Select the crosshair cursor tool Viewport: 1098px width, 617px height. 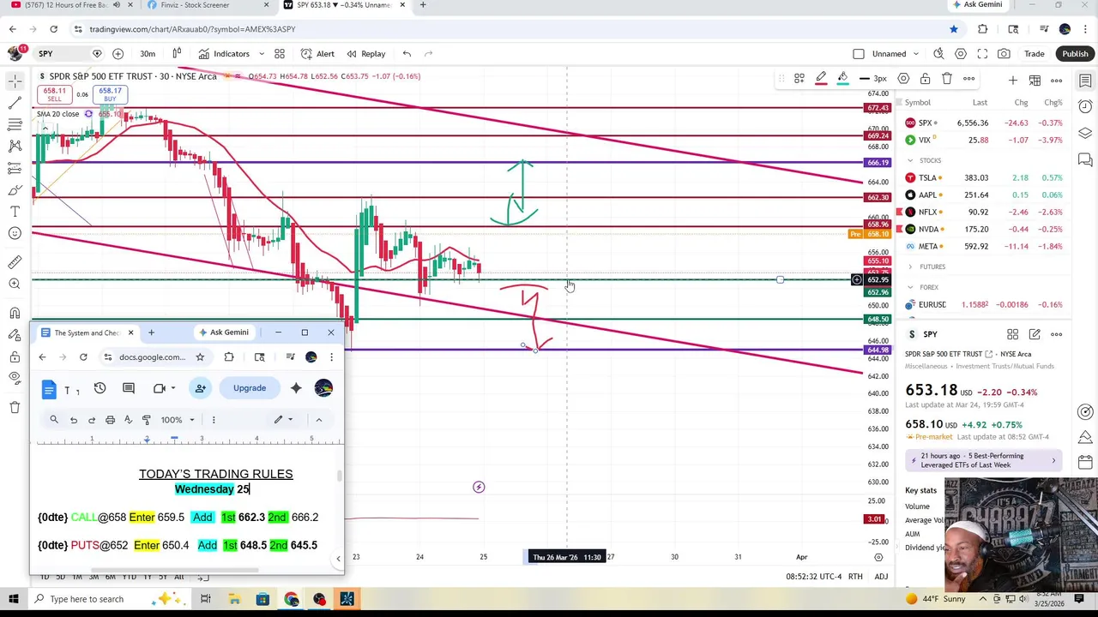click(x=15, y=81)
